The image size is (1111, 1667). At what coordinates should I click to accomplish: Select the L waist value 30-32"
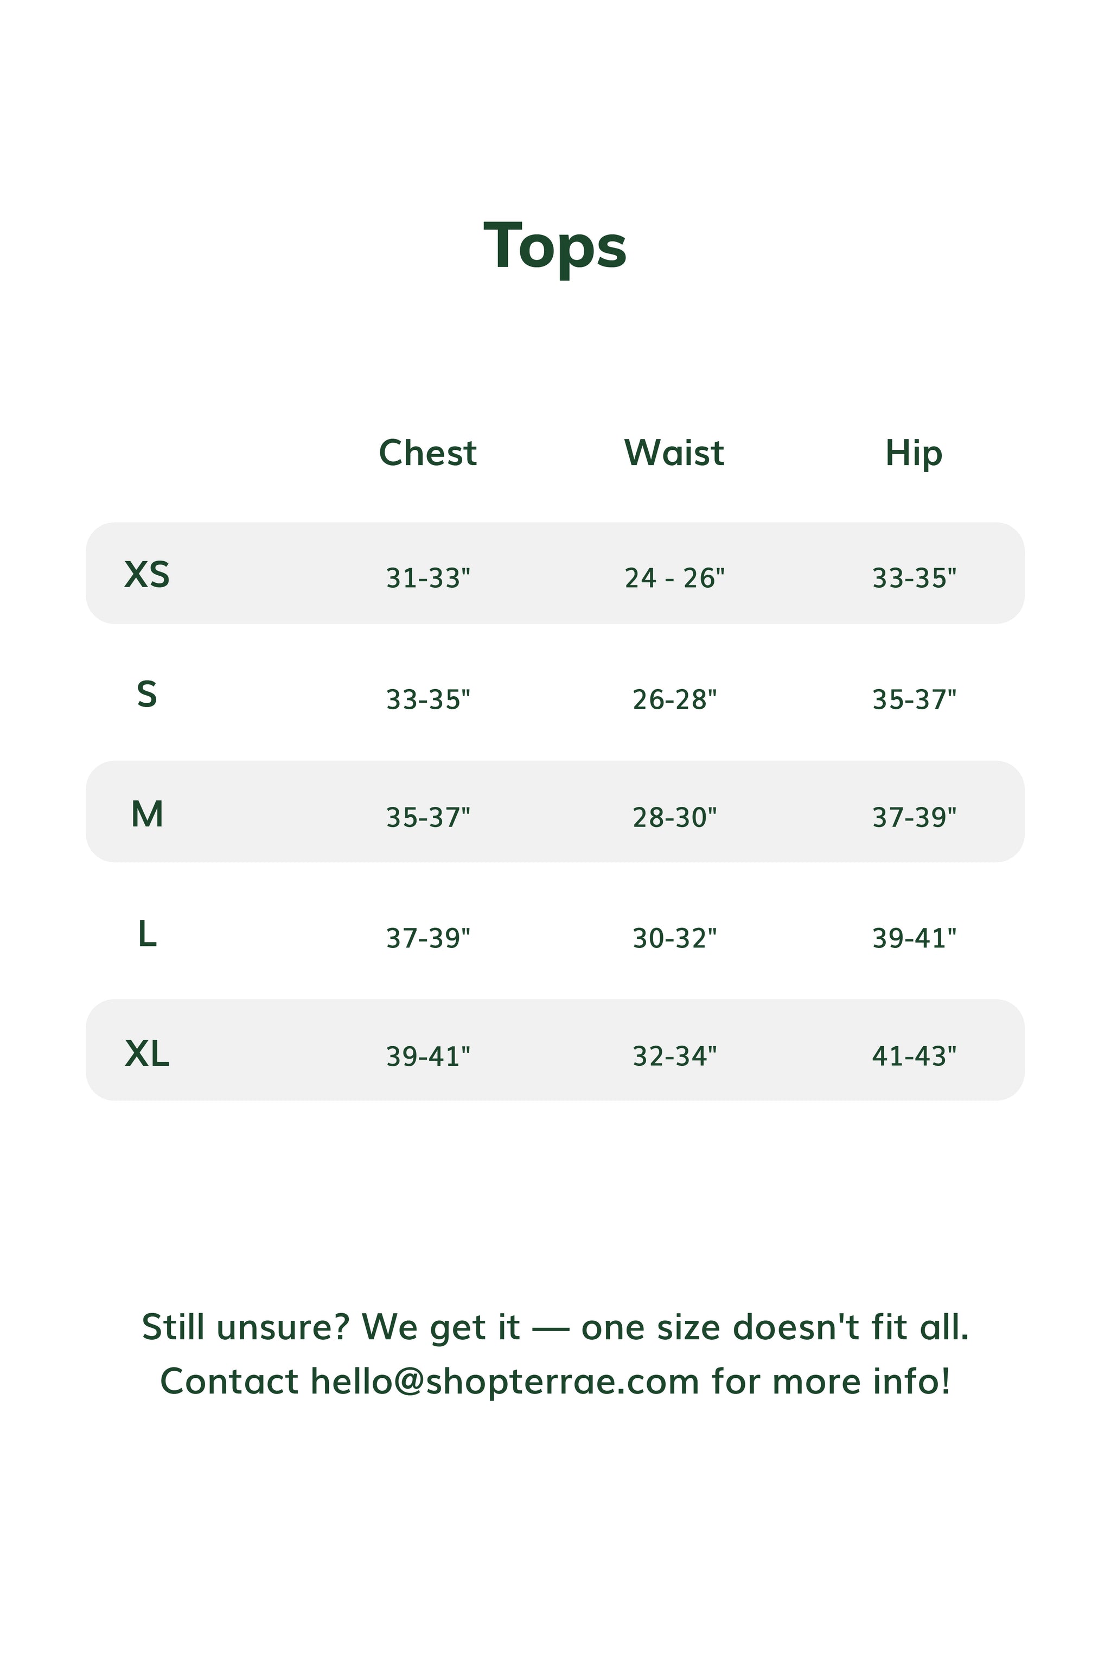pos(674,938)
